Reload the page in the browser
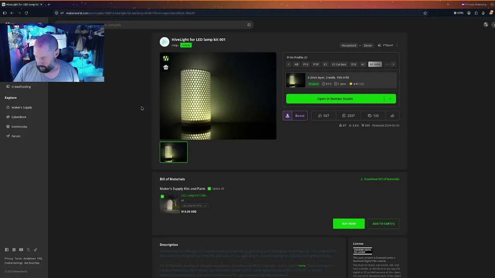The width and height of the screenshot is (495, 278). (26, 13)
